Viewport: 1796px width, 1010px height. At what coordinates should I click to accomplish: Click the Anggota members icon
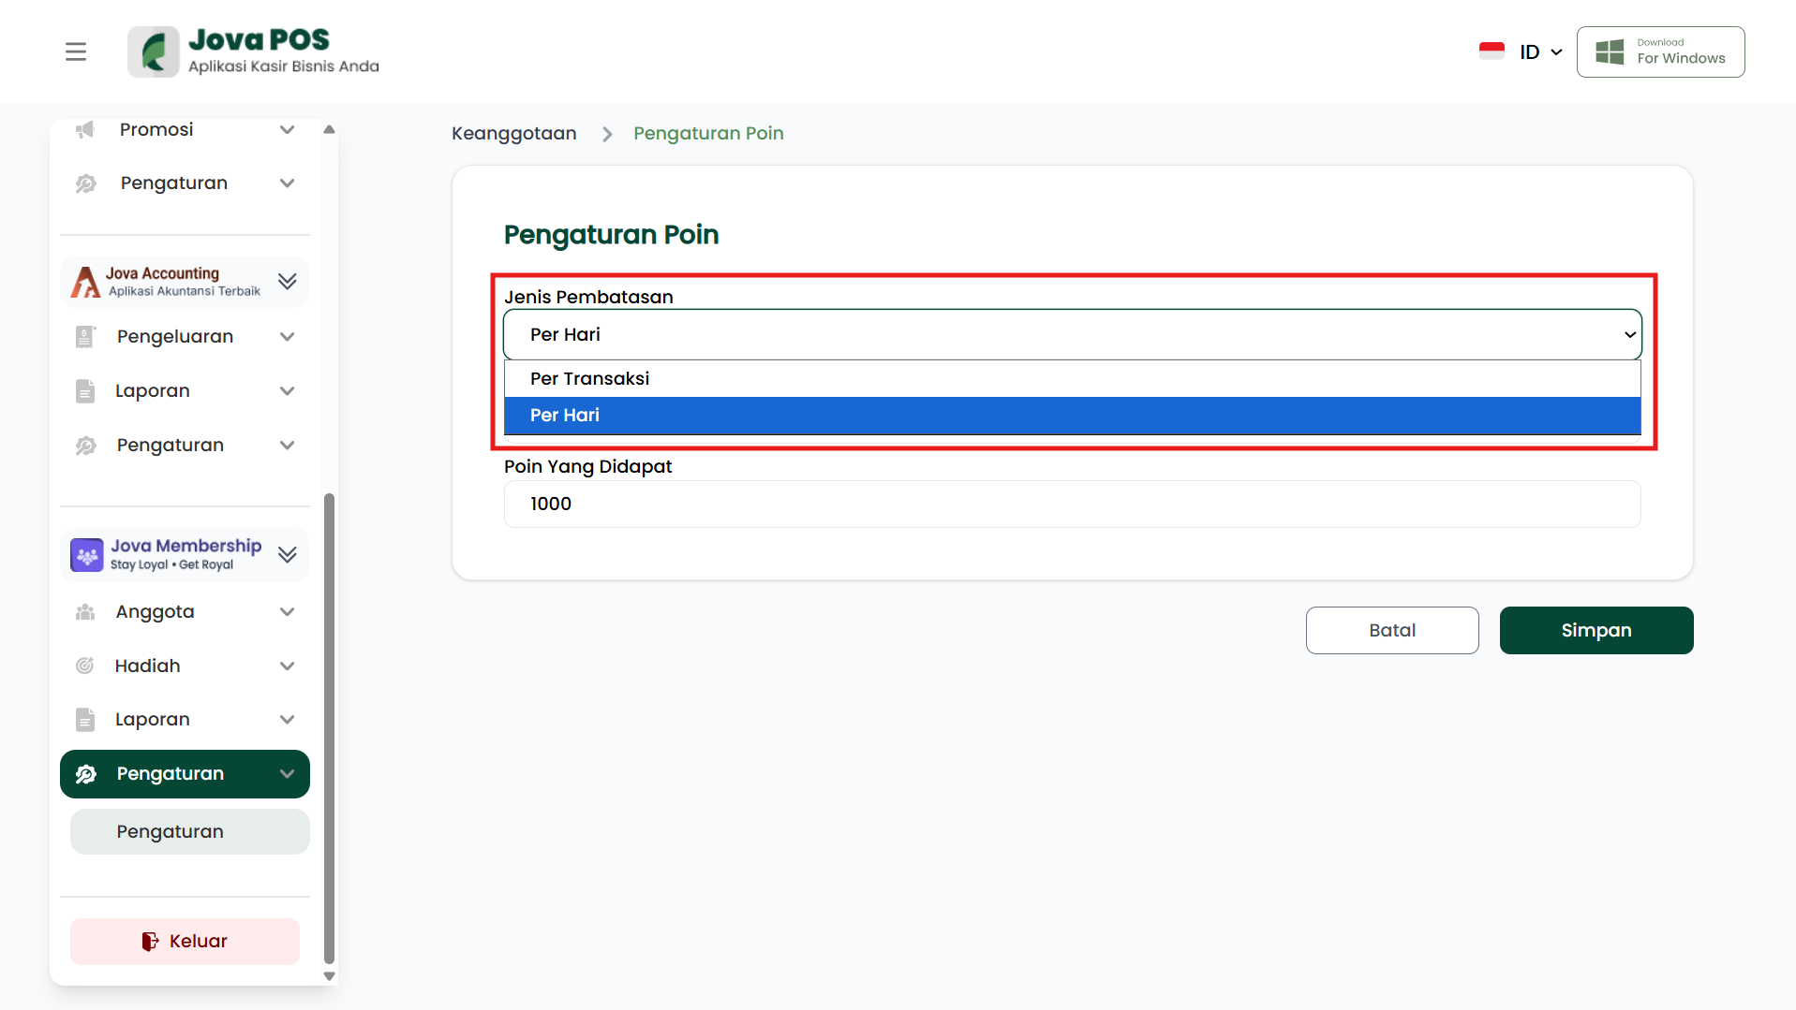(x=85, y=612)
